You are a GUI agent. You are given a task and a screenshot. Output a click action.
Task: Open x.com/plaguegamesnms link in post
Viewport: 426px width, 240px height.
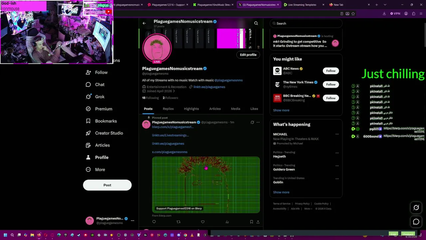[170, 152]
